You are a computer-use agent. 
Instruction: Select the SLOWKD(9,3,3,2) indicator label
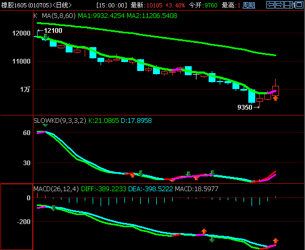click(60, 120)
